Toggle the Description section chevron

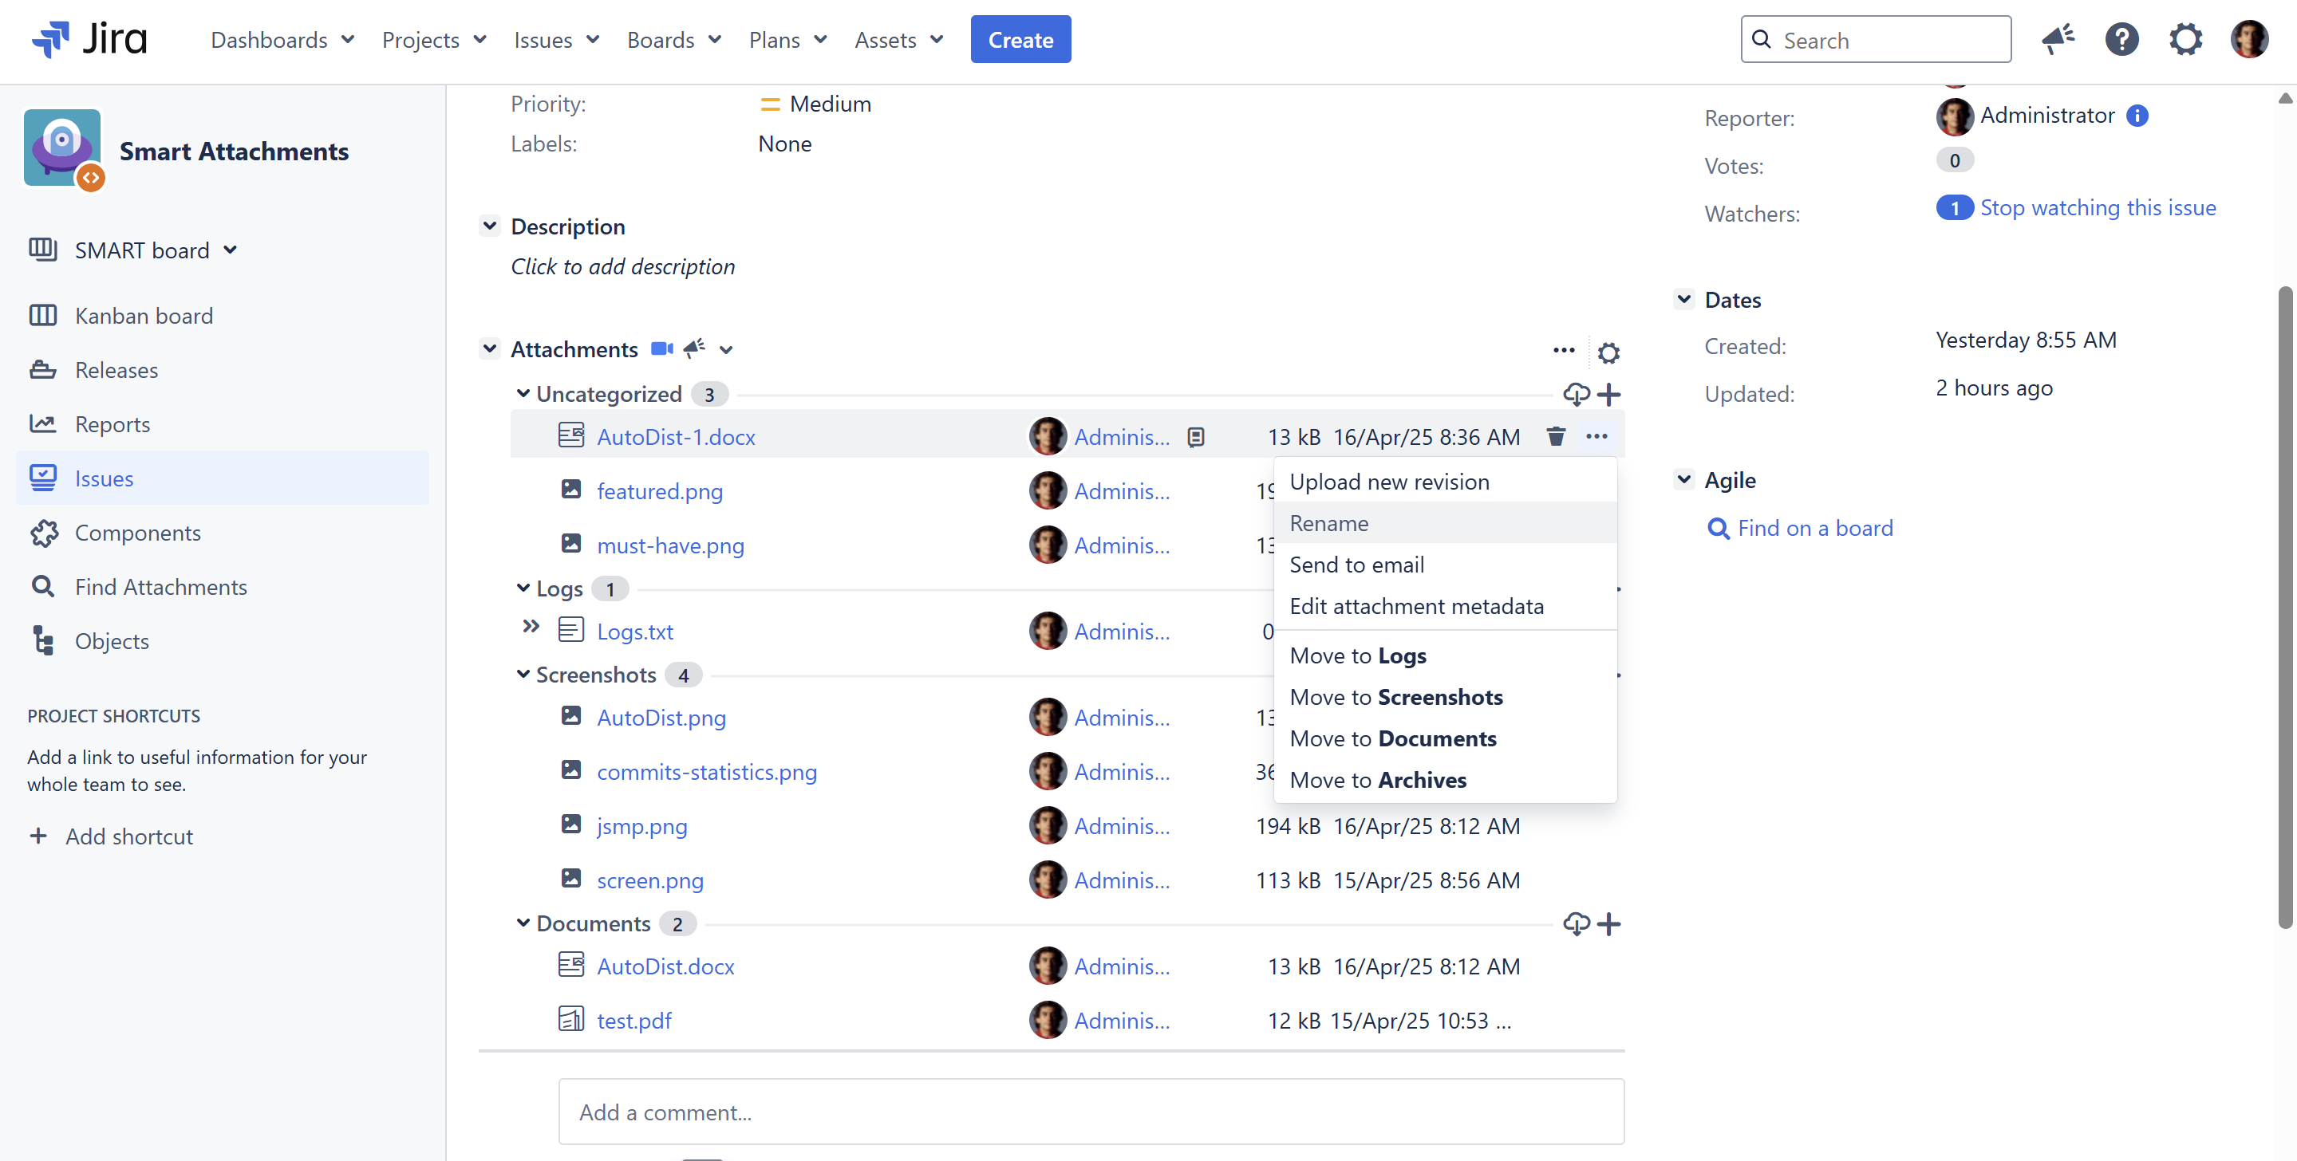point(490,226)
